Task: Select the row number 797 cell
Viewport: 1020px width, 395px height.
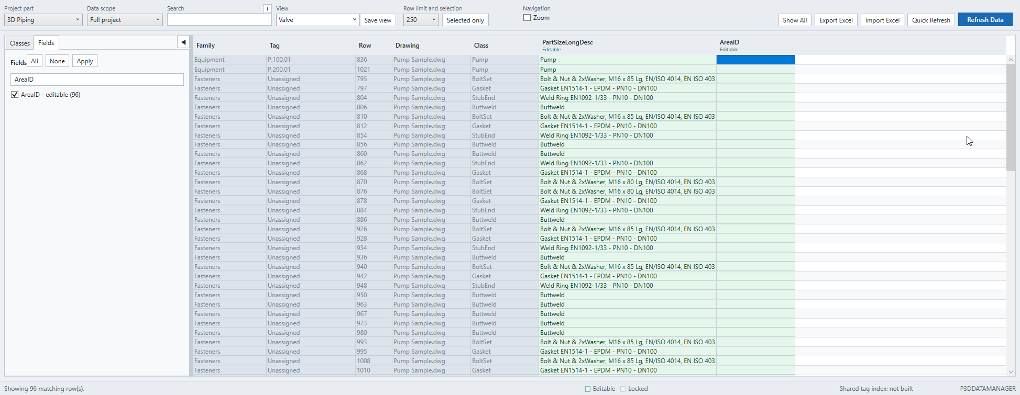Action: coord(374,88)
